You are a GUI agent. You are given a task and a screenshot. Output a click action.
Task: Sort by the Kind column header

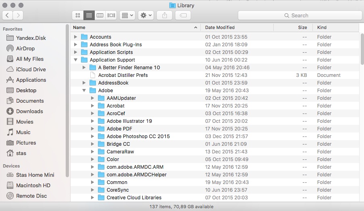click(x=336, y=27)
